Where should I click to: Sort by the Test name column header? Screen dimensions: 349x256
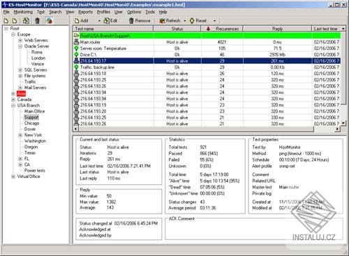113,29
